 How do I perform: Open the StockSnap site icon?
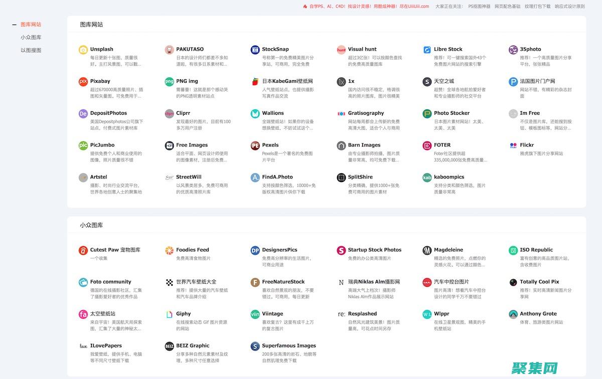[x=255, y=50]
